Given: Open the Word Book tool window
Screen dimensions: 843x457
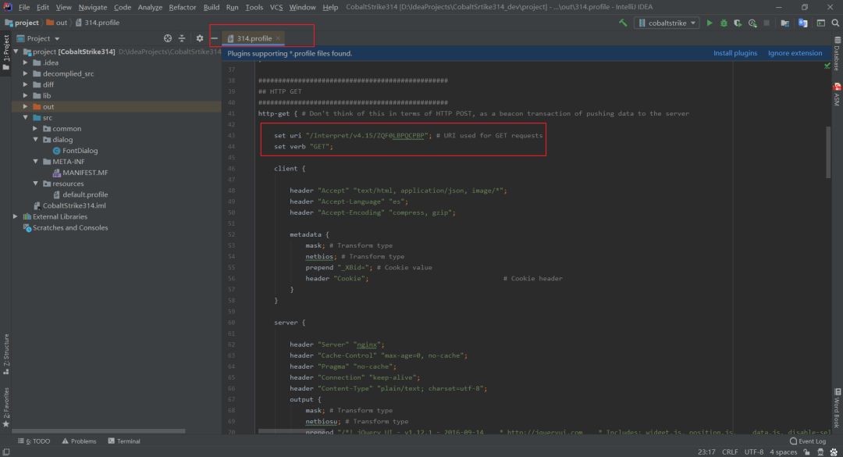Looking at the screenshot, I should [837, 408].
